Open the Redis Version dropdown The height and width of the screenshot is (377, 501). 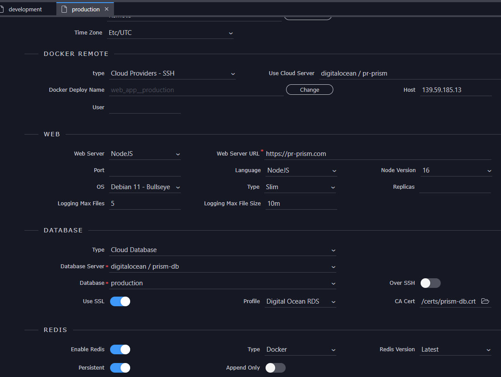click(489, 349)
